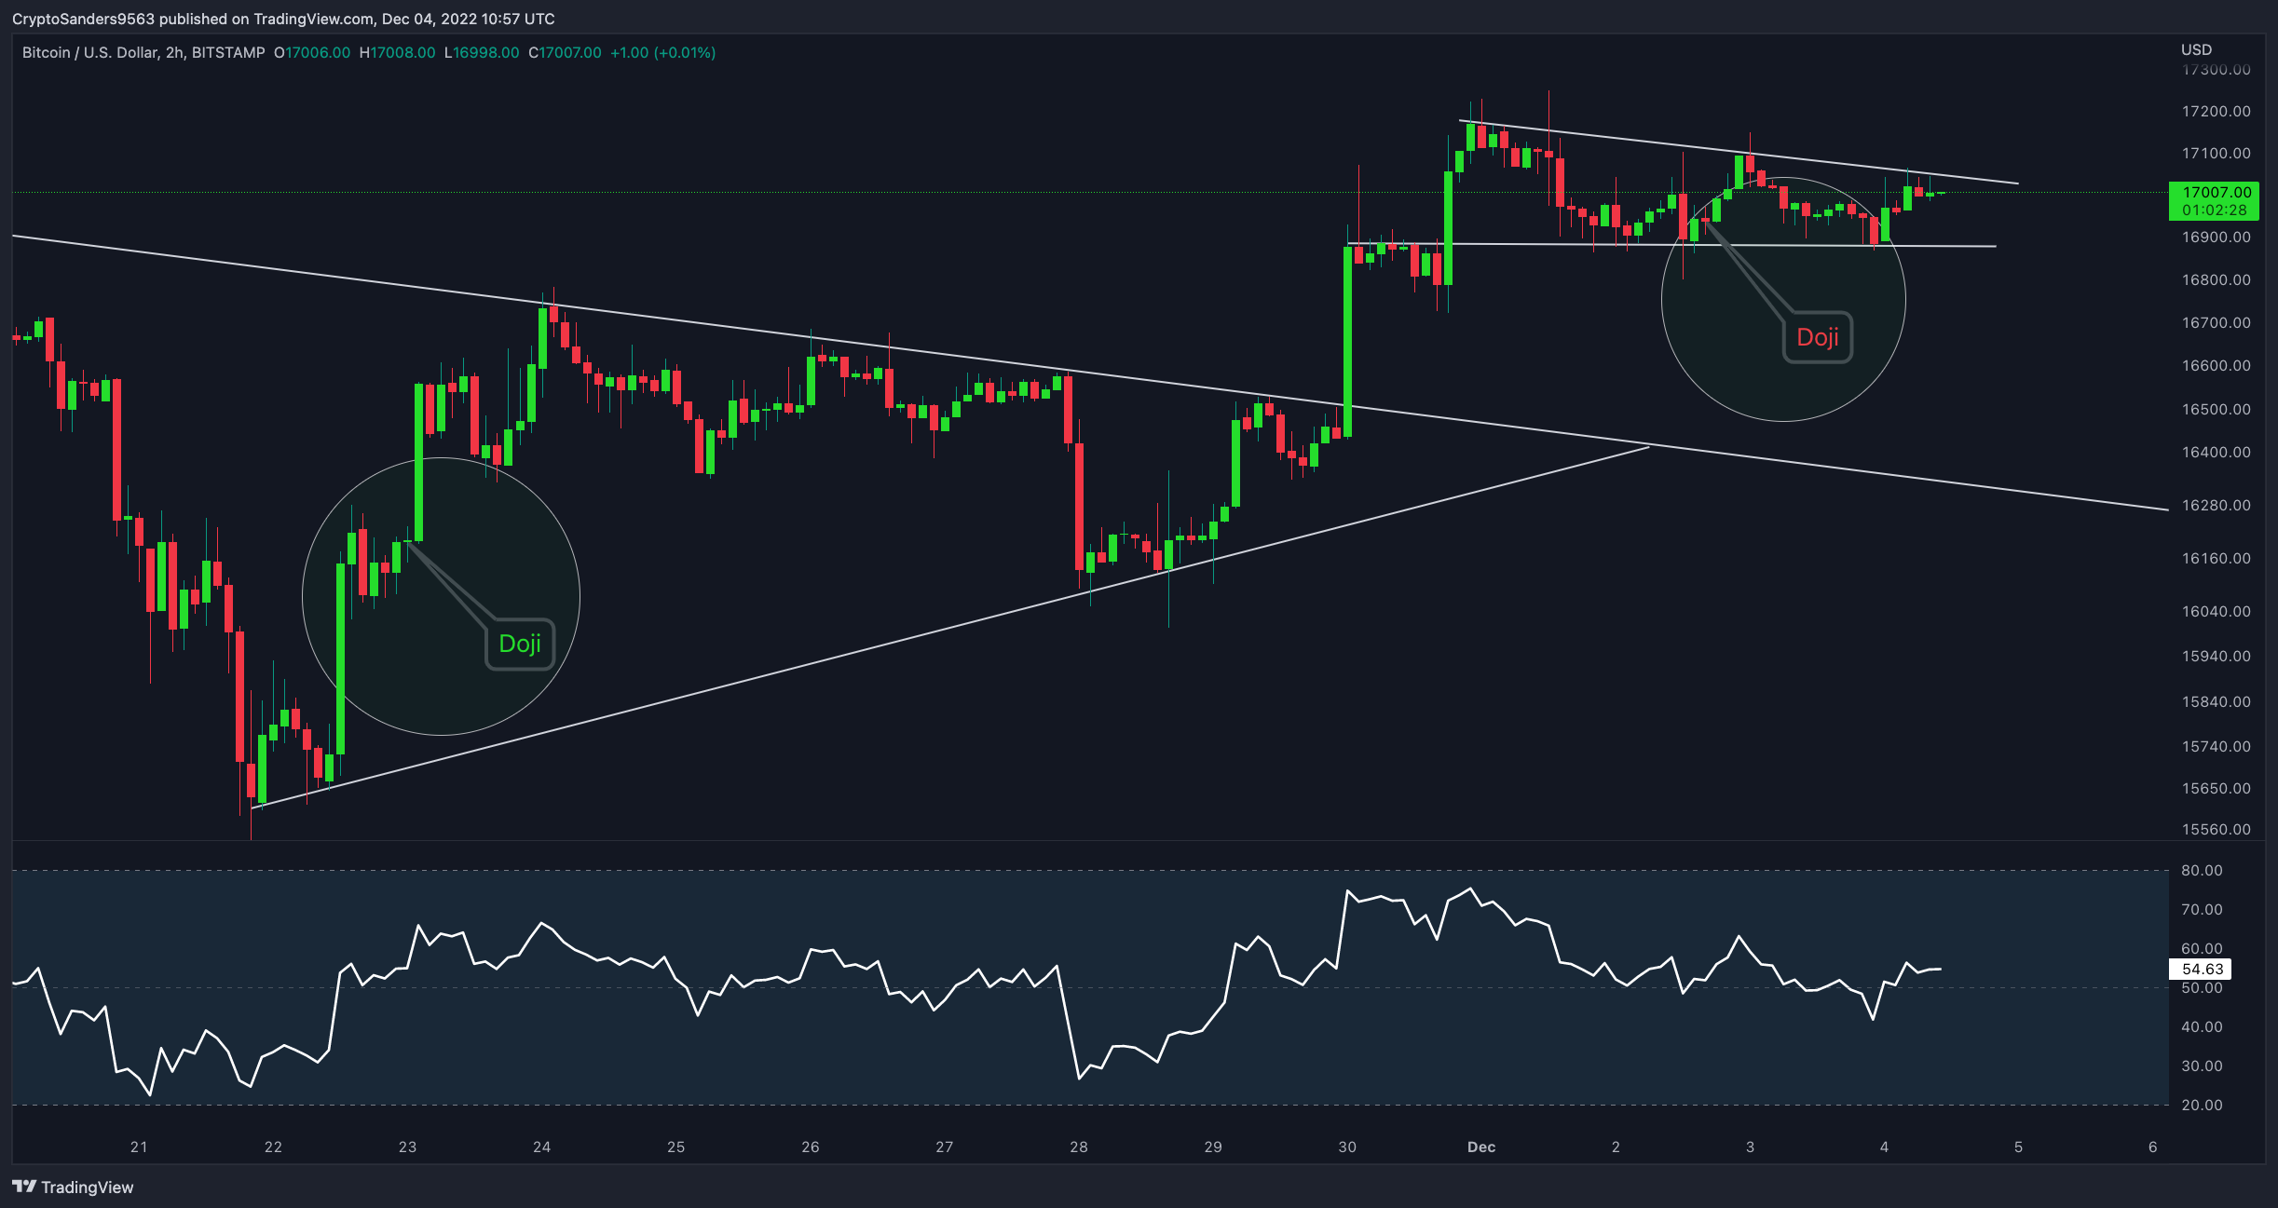Click the 16900.00 price axis label

pos(2216,237)
